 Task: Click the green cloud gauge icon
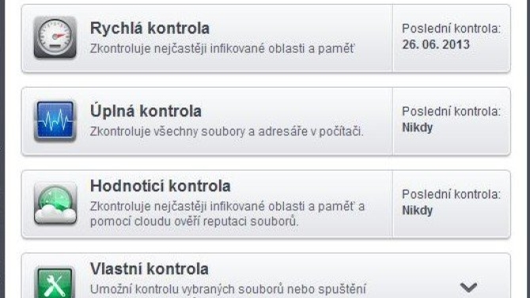tap(55, 203)
